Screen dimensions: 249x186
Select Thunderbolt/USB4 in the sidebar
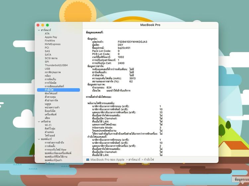tap(56, 65)
